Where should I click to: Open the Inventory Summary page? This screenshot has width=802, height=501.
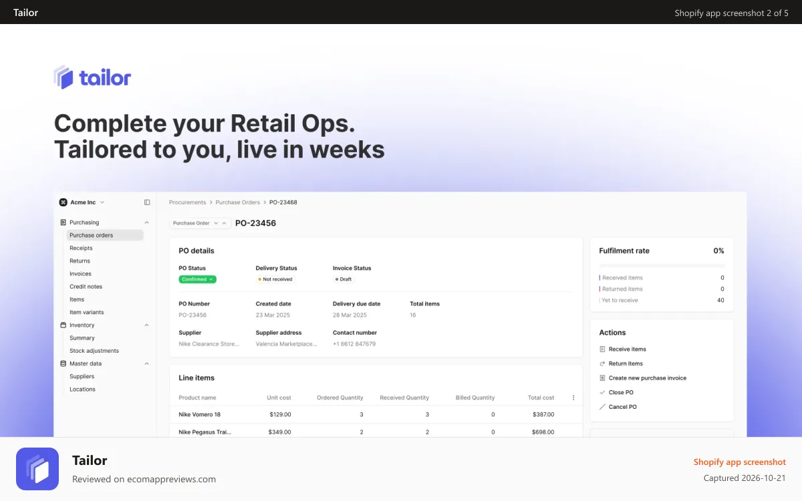point(82,338)
